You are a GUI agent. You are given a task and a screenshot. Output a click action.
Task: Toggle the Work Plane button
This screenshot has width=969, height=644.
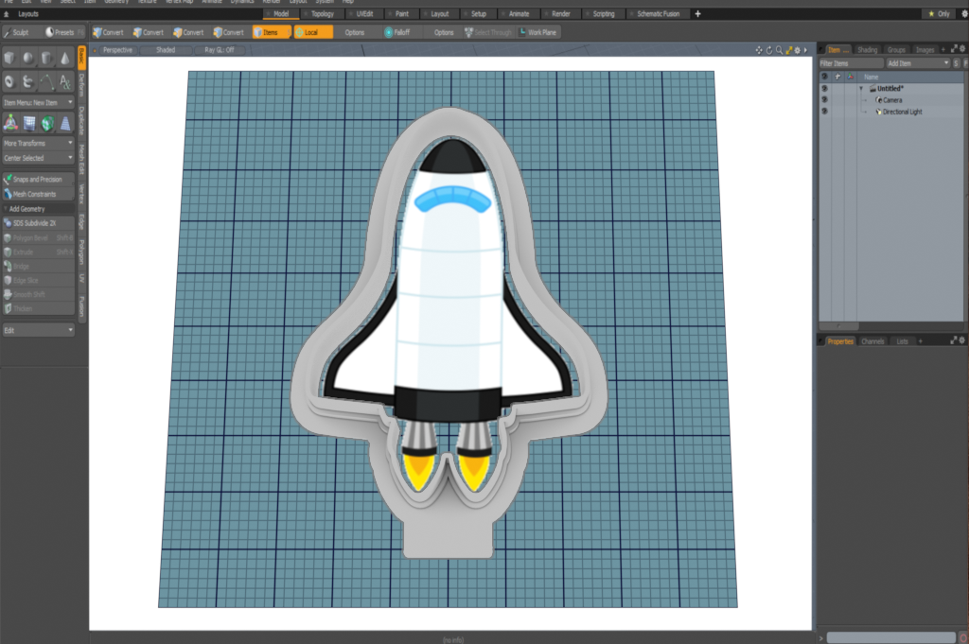click(537, 32)
